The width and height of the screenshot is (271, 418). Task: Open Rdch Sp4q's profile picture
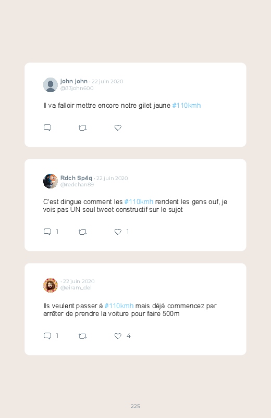point(51,181)
